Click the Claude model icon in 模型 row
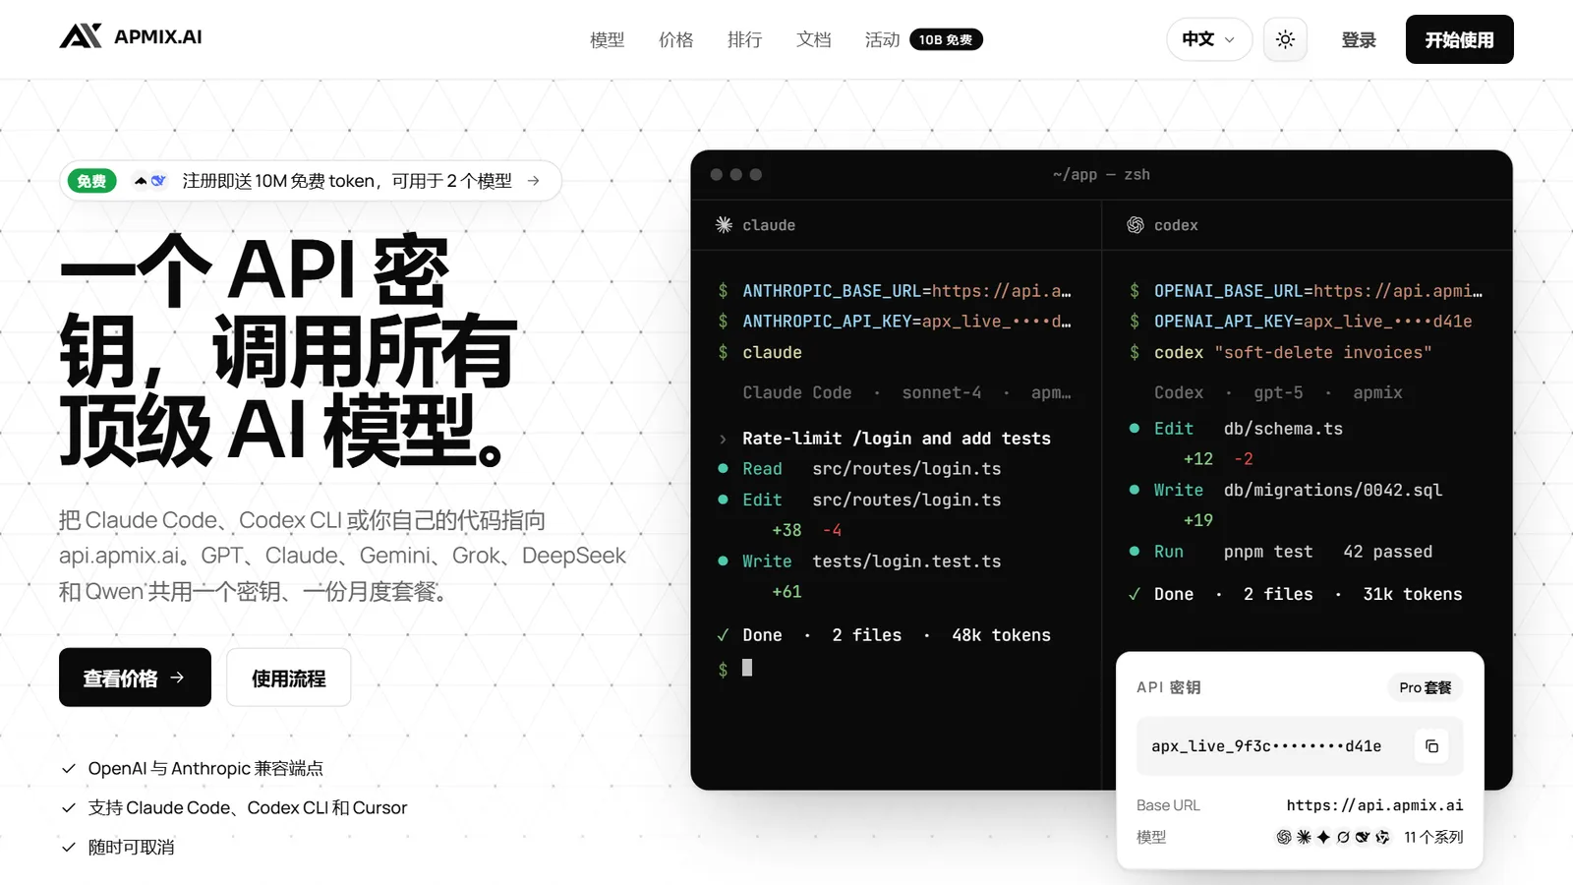1573x885 pixels. tap(1304, 837)
